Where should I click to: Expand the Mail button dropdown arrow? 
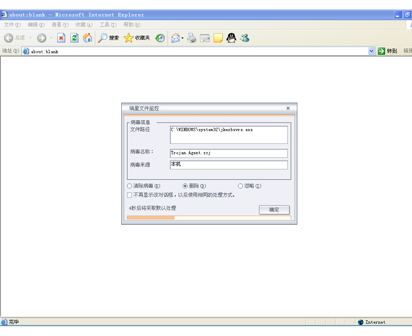182,38
